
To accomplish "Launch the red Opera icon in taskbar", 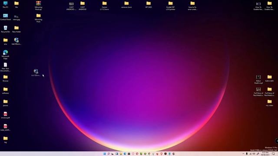I will click(137, 154).
